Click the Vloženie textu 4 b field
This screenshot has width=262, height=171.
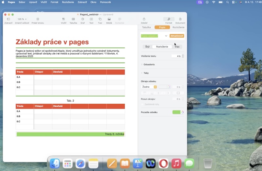[176, 56]
